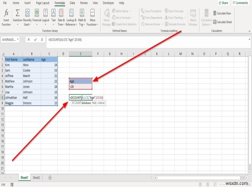The height and width of the screenshot is (187, 252).
Task: Click the cell containing Simons
Action: [x=32, y=103]
